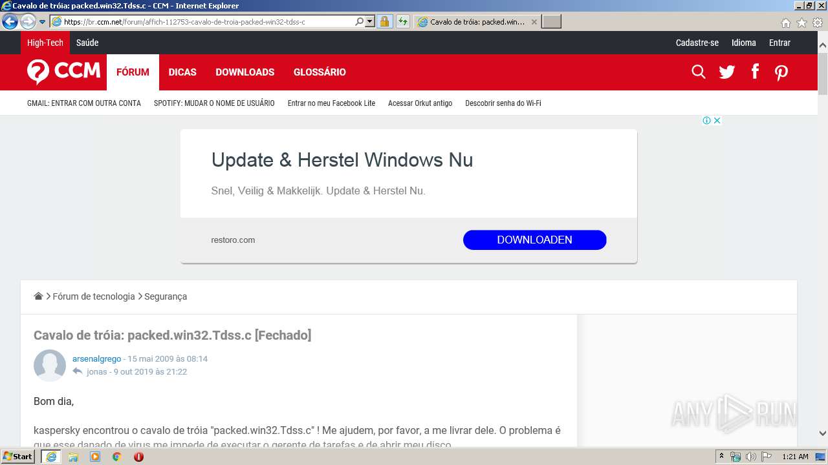Click the refresh page icon
The height and width of the screenshot is (465, 828).
[x=403, y=21]
